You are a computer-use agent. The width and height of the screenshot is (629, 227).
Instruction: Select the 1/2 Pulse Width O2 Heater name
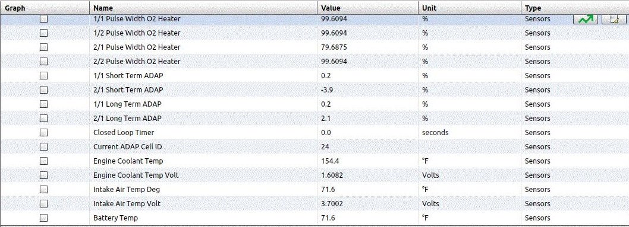pyautogui.click(x=137, y=33)
